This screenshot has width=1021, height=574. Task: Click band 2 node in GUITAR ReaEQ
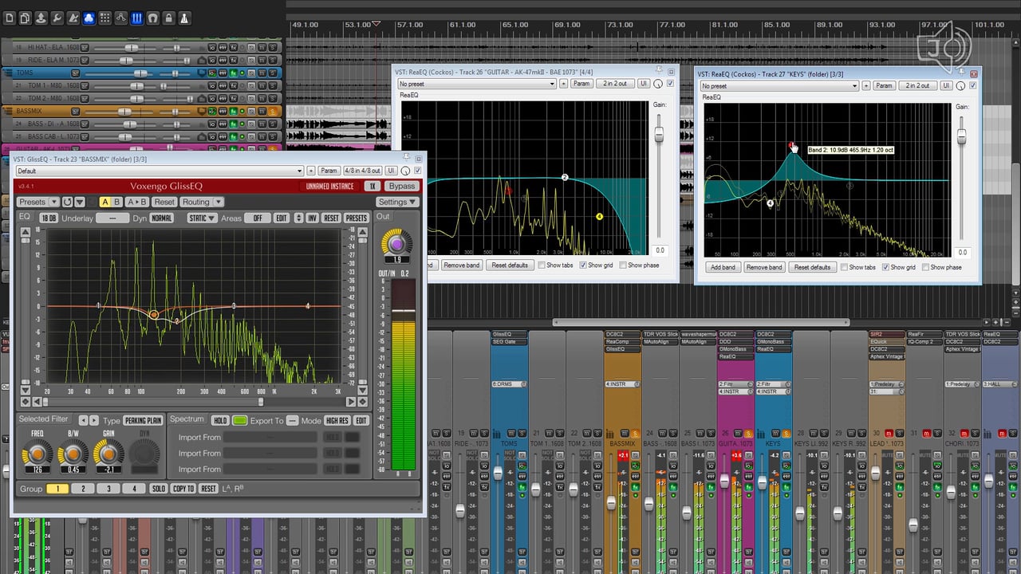[x=565, y=177]
